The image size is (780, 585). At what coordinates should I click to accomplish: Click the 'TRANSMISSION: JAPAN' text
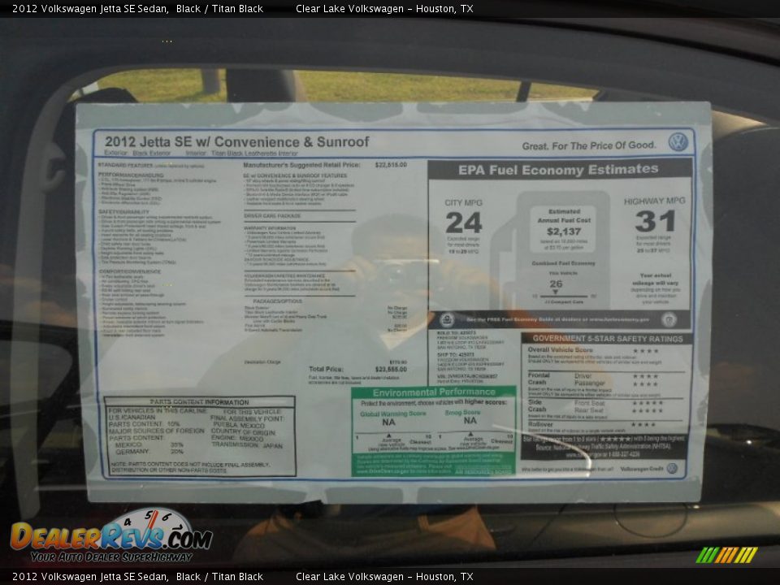247,445
